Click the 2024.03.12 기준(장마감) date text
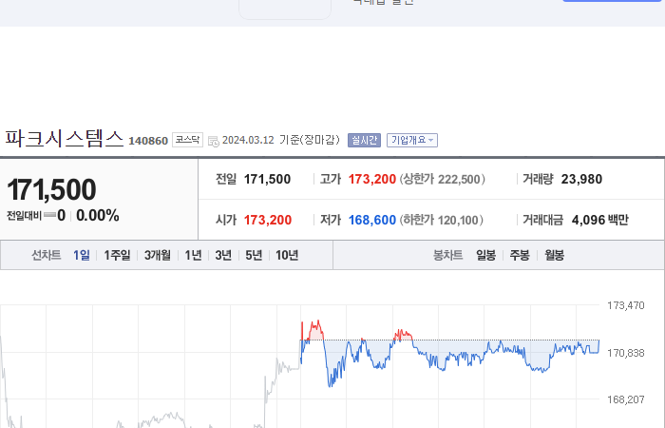Screen dimensions: 665x428 [281, 140]
